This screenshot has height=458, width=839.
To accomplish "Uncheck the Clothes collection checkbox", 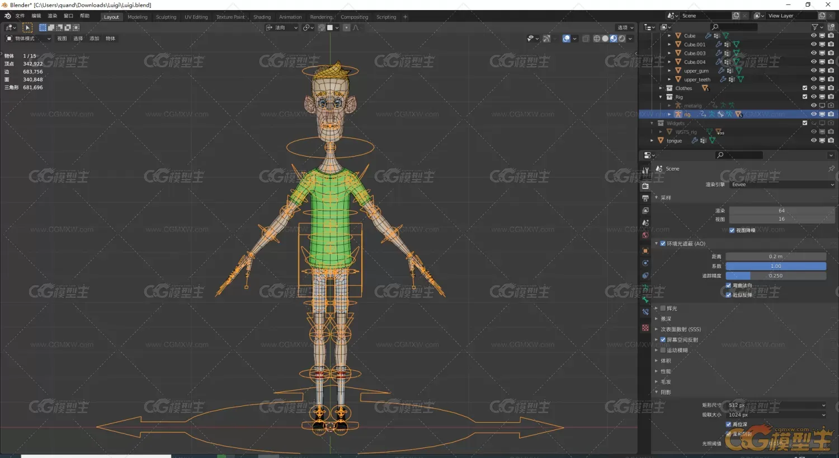I will (805, 88).
